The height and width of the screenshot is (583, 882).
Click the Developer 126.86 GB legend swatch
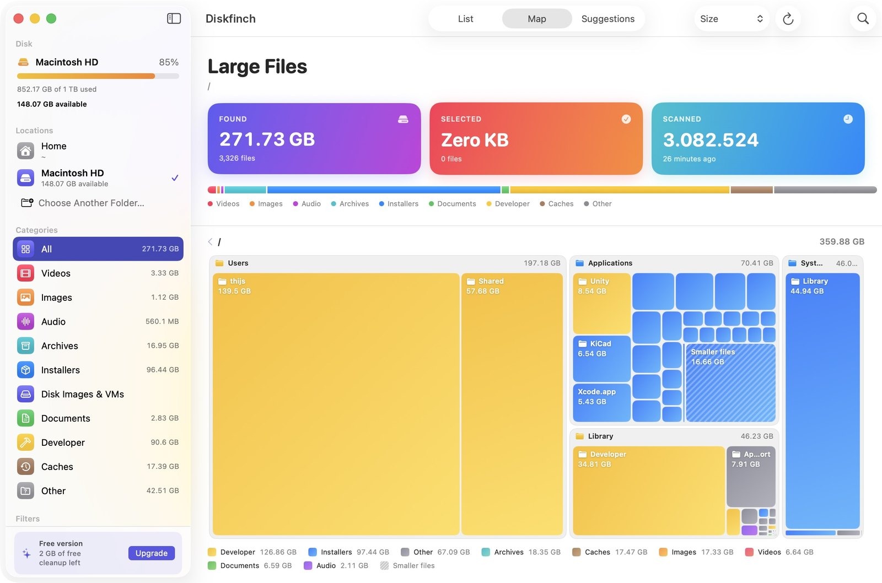212,552
